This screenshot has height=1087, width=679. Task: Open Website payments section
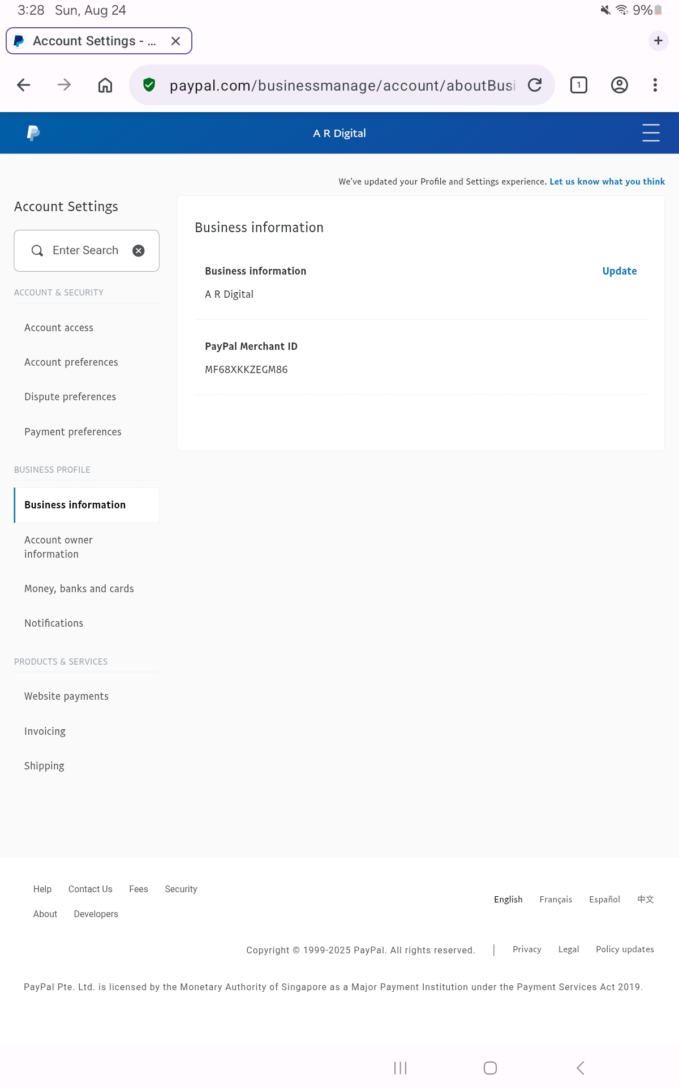coord(67,696)
